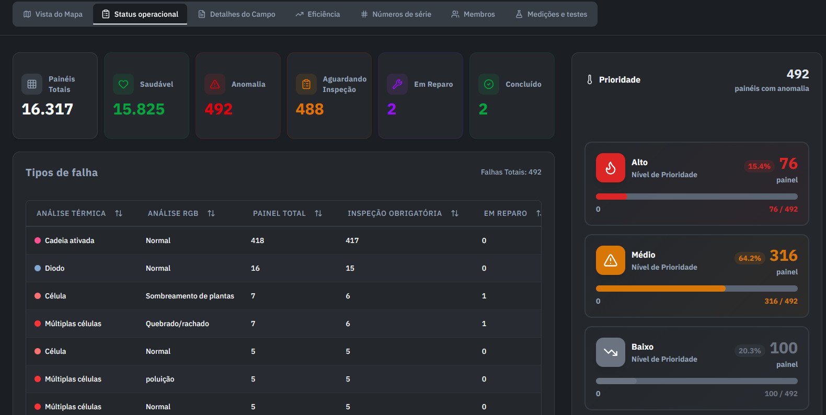
Task: Click the Médio priority progress bar
Action: click(x=696, y=289)
